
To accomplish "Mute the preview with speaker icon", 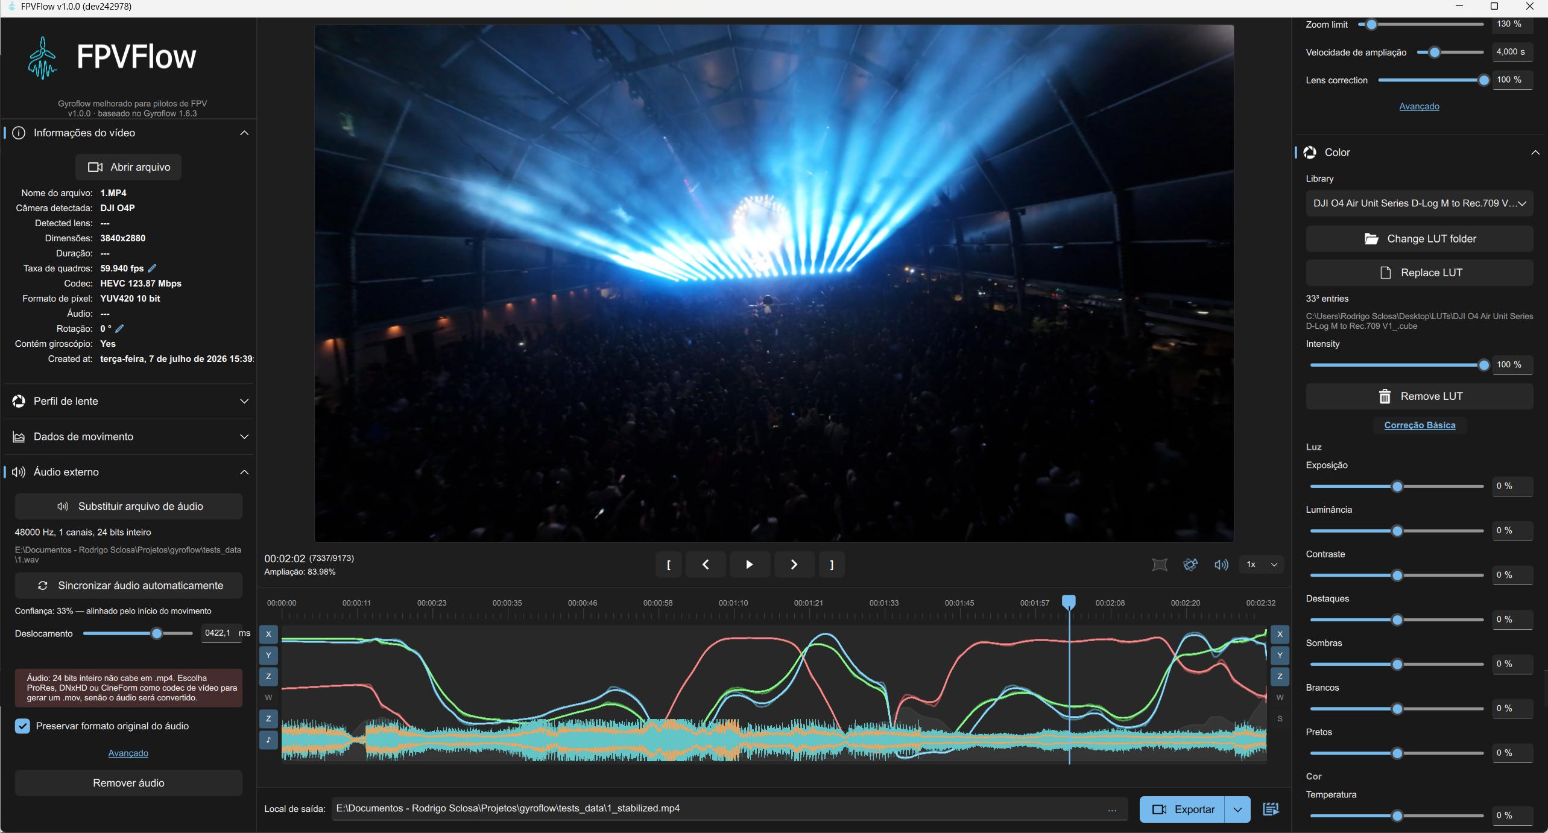I will pos(1221,565).
